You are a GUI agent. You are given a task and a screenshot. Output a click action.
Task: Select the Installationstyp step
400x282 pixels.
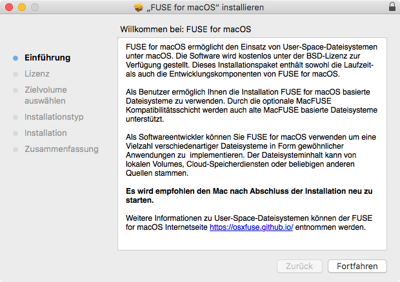coord(54,117)
